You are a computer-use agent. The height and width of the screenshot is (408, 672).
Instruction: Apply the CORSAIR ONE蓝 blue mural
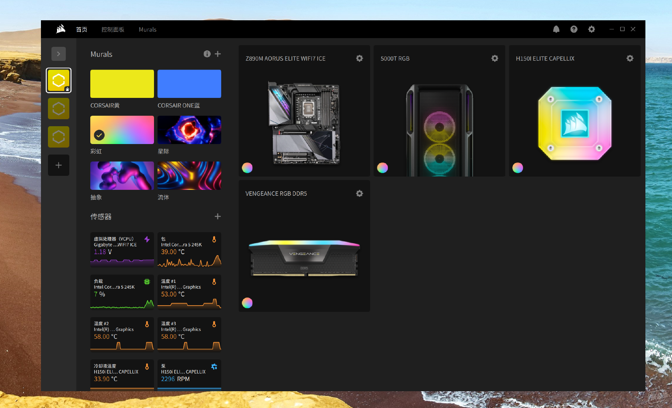189,84
